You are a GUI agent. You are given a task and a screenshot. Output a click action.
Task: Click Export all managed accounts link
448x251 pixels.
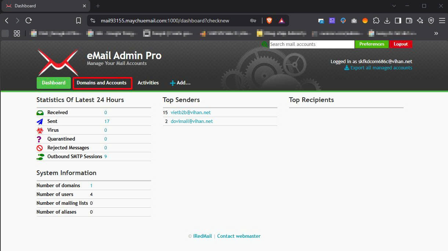tap(381, 68)
